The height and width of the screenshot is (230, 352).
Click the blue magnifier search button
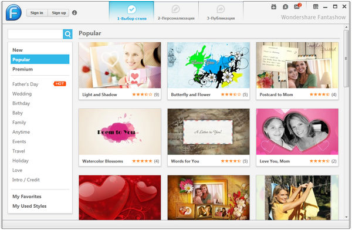(67, 34)
